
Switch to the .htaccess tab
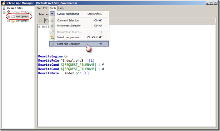(x=42, y=14)
